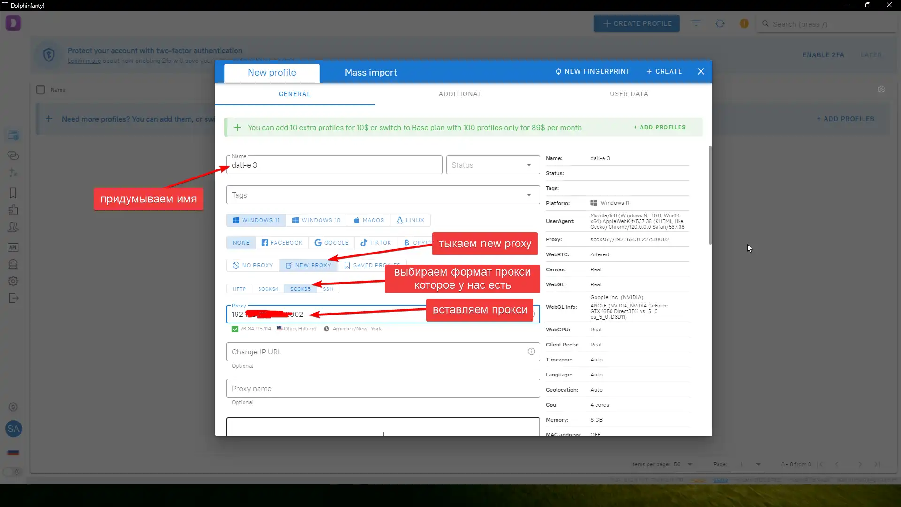Select the Google site option
Image resolution: width=901 pixels, height=507 pixels.
(x=331, y=243)
